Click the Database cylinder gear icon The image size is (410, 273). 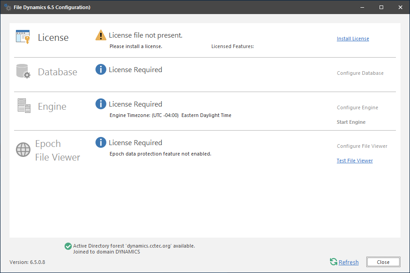23,71
